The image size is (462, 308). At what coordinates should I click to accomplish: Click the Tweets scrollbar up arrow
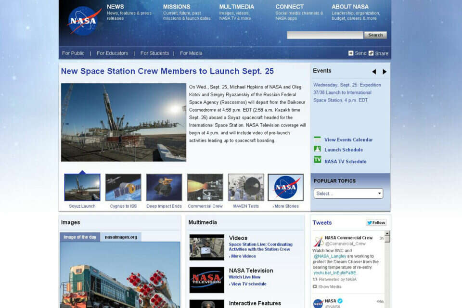click(387, 233)
